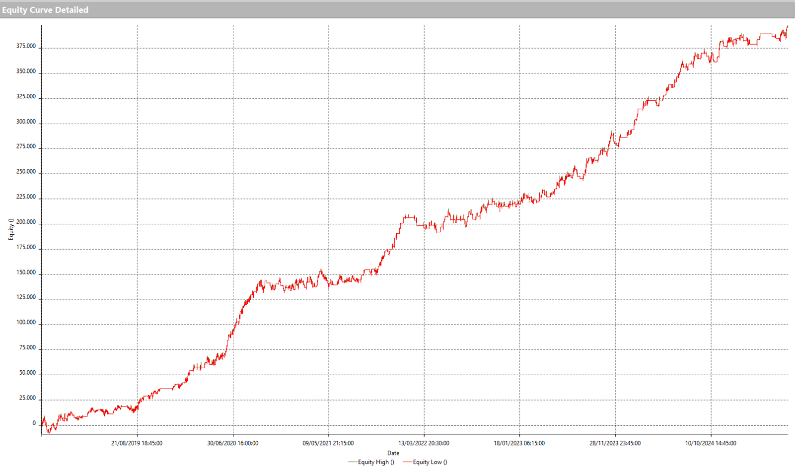
Task: Toggle the Equity Low legend entry
Action: 430,462
